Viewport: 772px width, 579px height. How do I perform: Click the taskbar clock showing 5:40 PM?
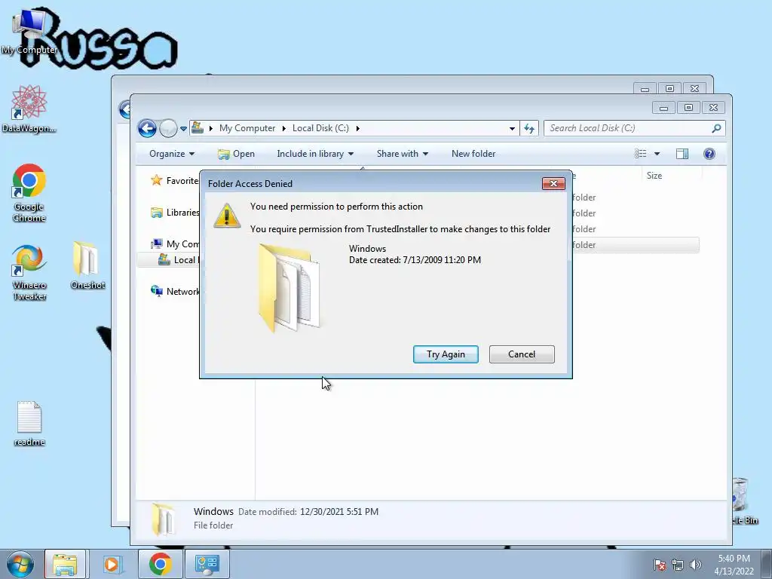point(734,565)
